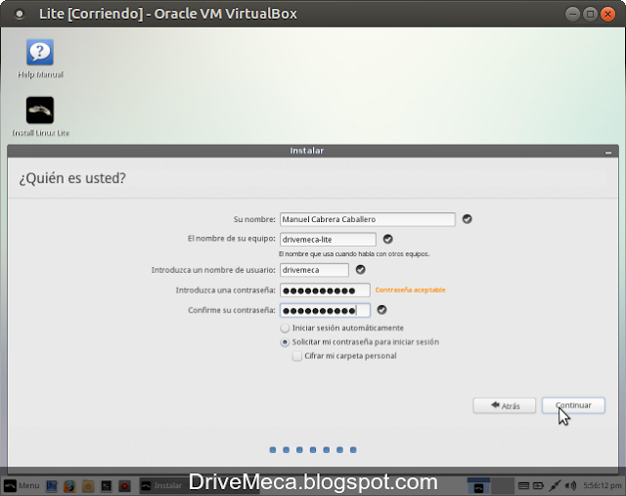
Task: Enable Cifrar mi carpeta personal checkbox
Action: pos(344,356)
